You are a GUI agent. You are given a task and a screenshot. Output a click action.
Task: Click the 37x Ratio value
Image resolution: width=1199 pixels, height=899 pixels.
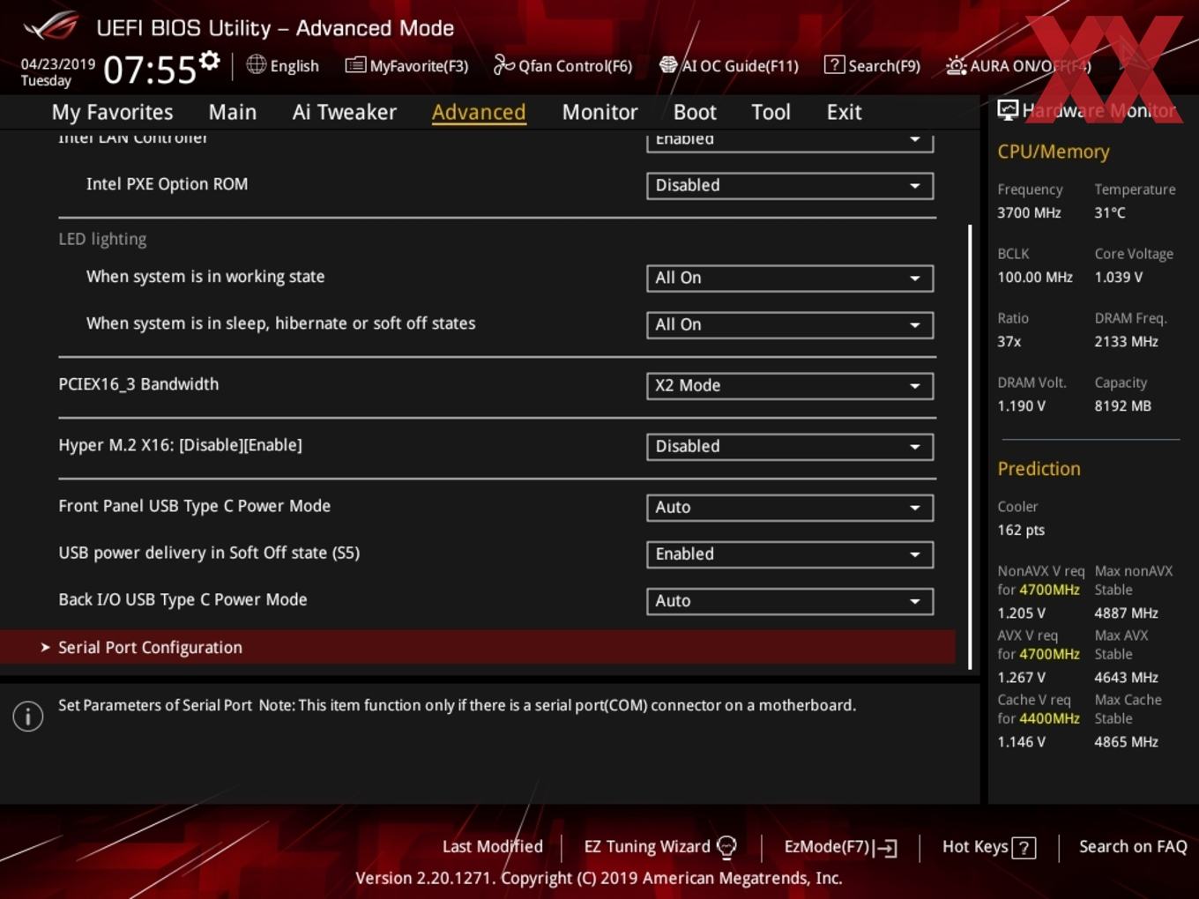1009,341
